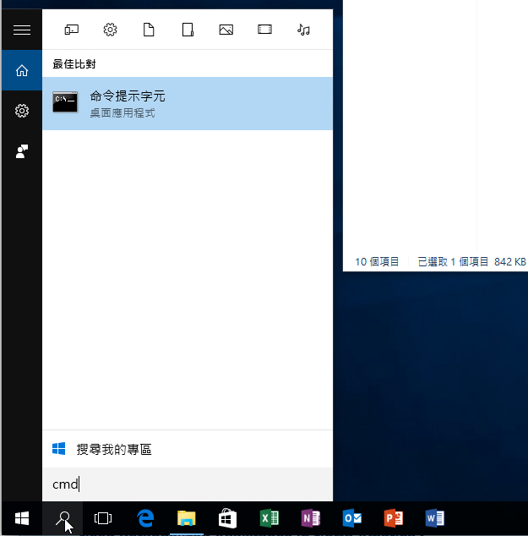Launch OneNote from the taskbar

(310, 518)
